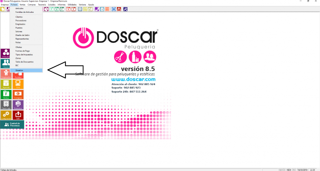Select Usuarios in the Fichero menu
Image resolution: width=320 pixels, height=171 pixels.
pyautogui.click(x=26, y=70)
